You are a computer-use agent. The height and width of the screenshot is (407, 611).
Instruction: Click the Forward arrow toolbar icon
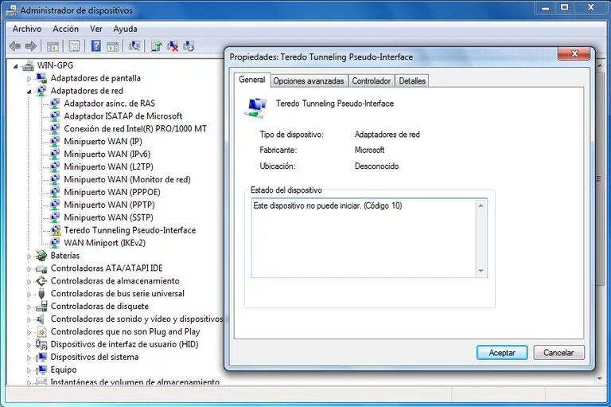click(x=31, y=46)
